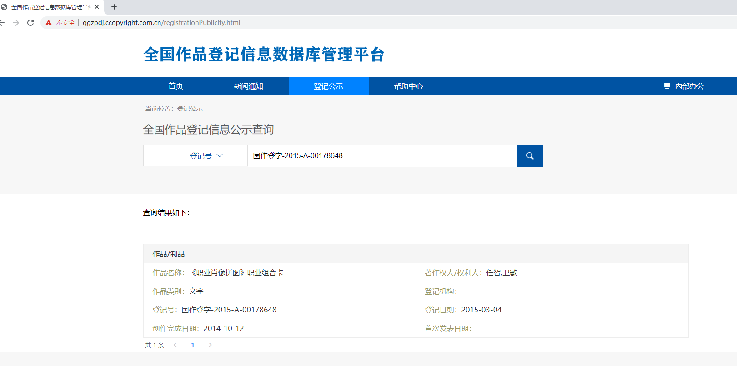Open a new browser tab
Image resolution: width=737 pixels, height=366 pixels.
tap(114, 7)
